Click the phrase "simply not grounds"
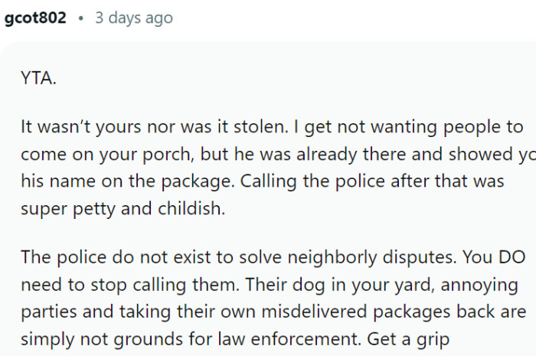Image resolution: width=536 pixels, height=356 pixels. click(x=86, y=338)
